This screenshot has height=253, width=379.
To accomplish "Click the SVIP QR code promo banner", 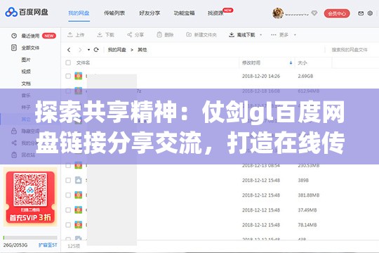I will [30, 197].
